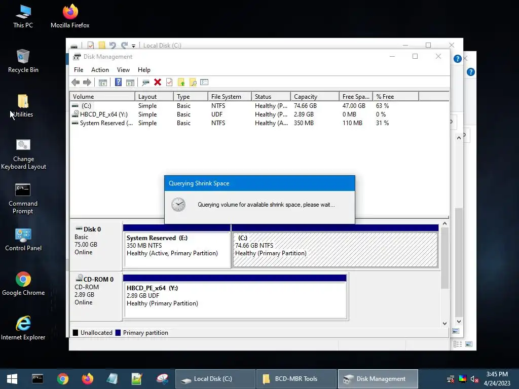Viewport: 519px width, 389px height.
Task: Open Google Chrome desktop icon
Action: tap(23, 284)
